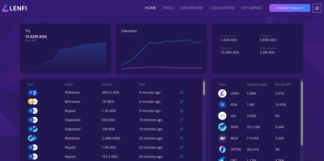Image resolution: width=324 pixels, height=161 pixels.
Task: Click the MILK token icon
Action: [222, 138]
